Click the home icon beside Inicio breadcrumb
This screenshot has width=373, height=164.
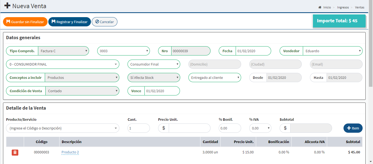click(320, 7)
